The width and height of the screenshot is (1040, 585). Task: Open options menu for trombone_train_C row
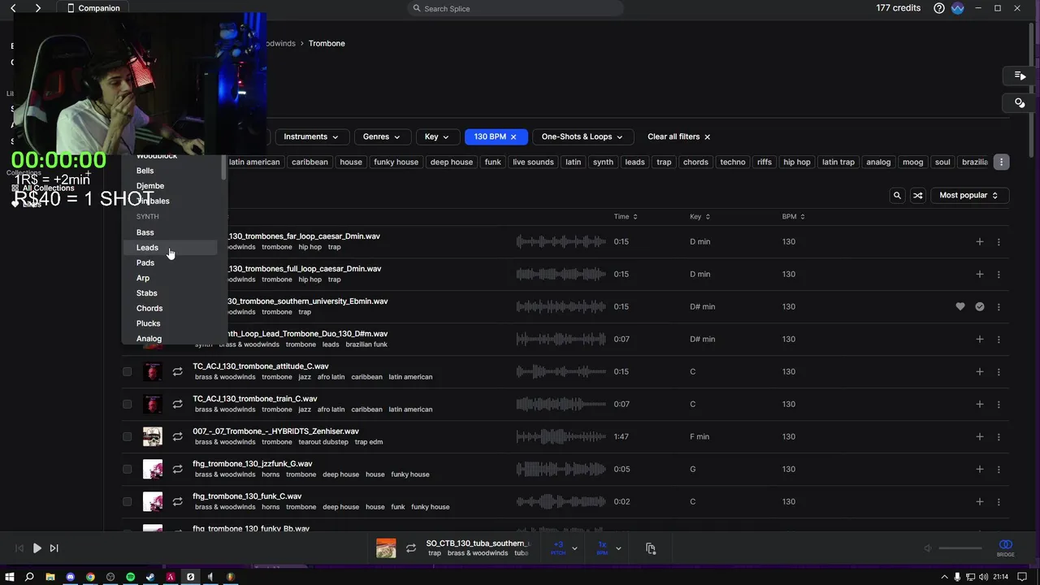(999, 404)
